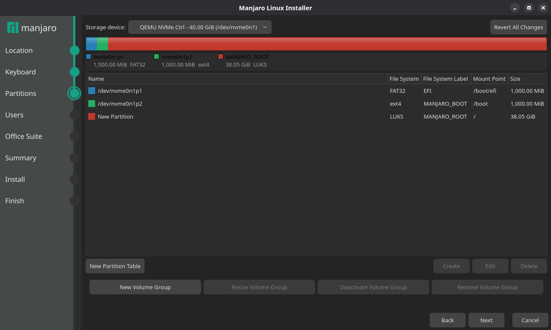Click blue legend square for nvme0n1p1
The height and width of the screenshot is (330, 551).
click(x=89, y=56)
